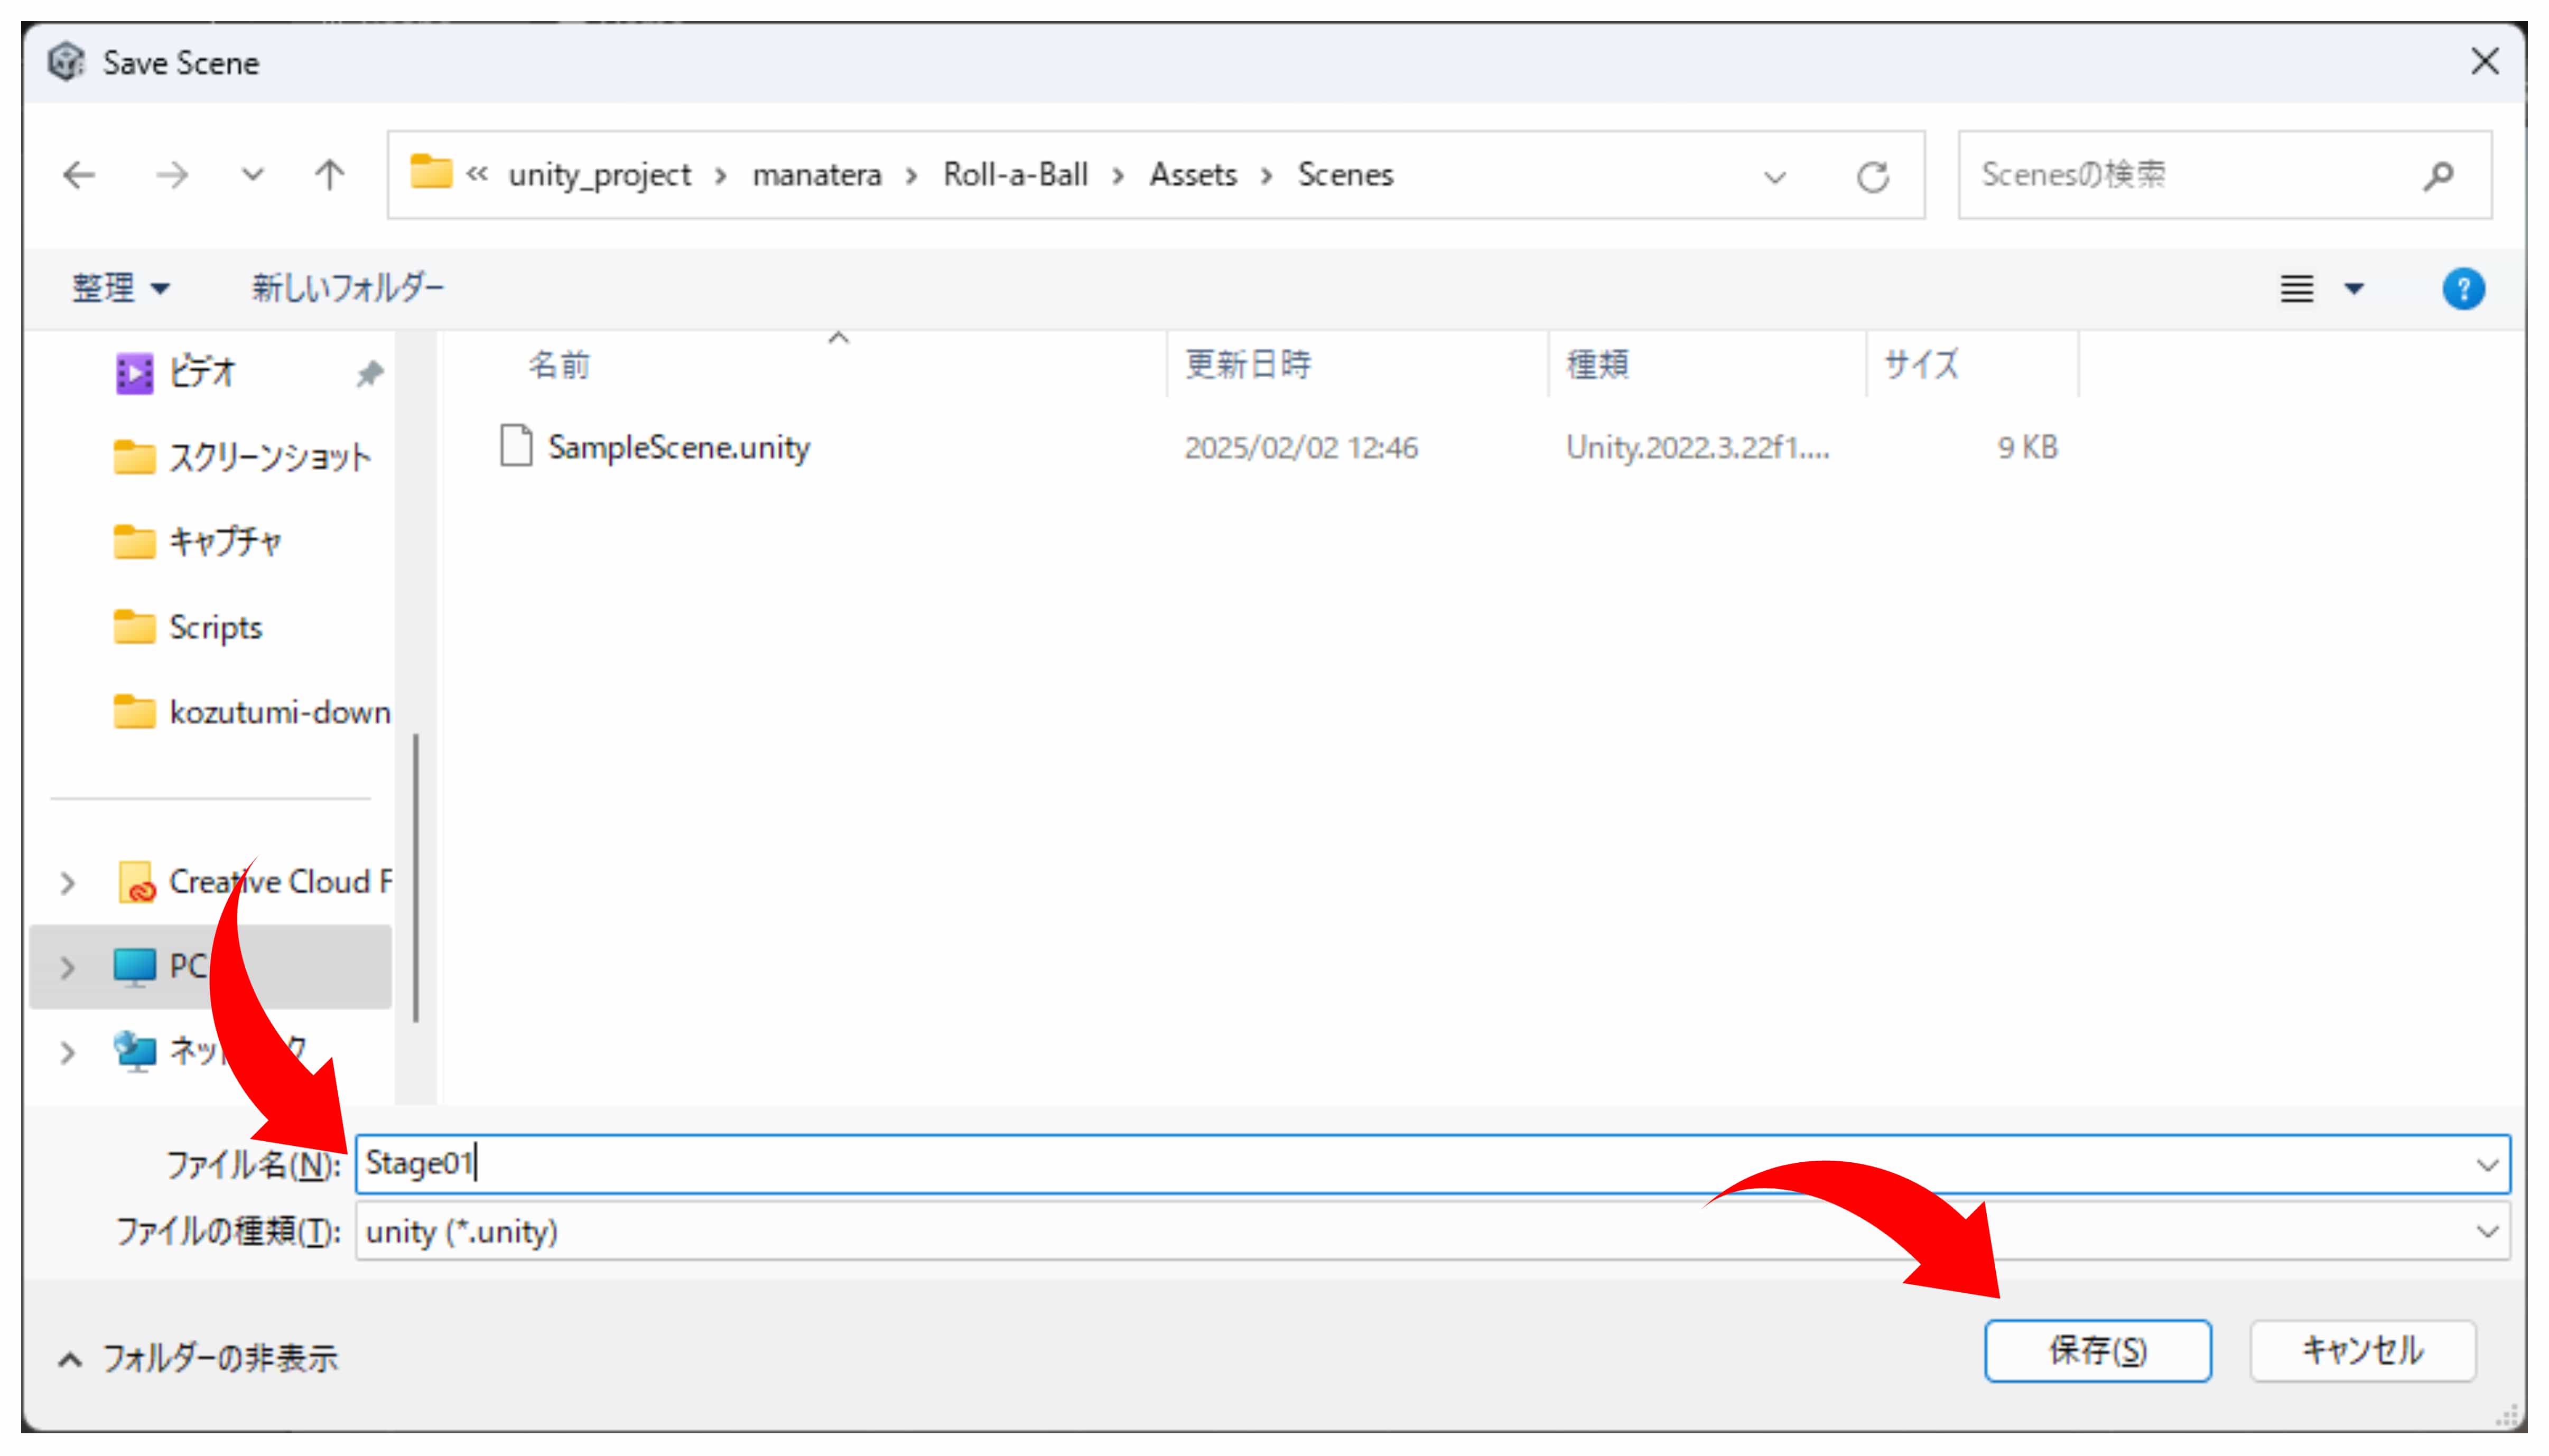Expand Creative Cloud Files node

tap(67, 882)
